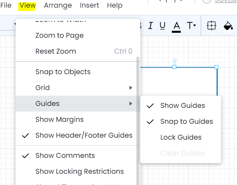The height and width of the screenshot is (185, 237).
Task: Open the fill color bucket
Action: (x=228, y=26)
